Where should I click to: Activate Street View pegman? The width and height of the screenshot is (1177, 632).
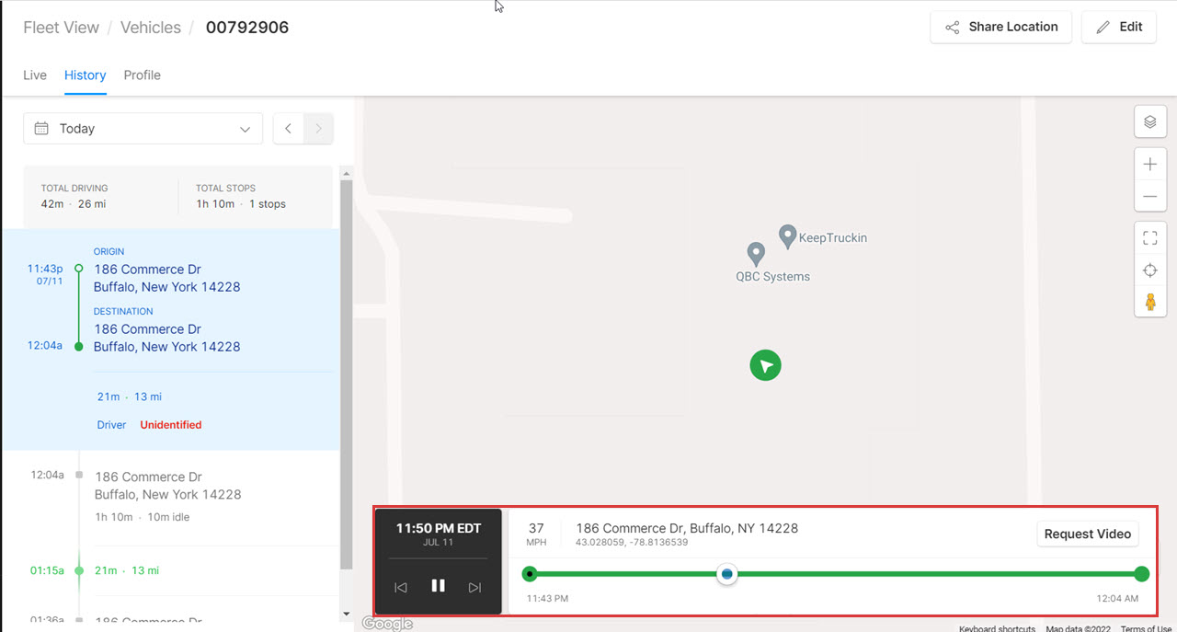point(1150,301)
